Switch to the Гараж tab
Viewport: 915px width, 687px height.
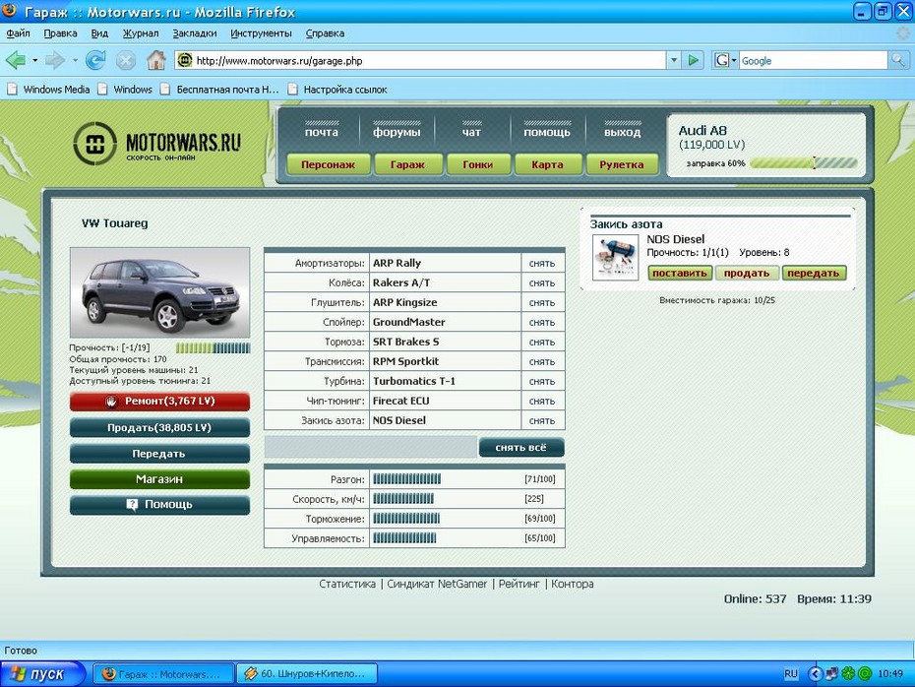[408, 164]
